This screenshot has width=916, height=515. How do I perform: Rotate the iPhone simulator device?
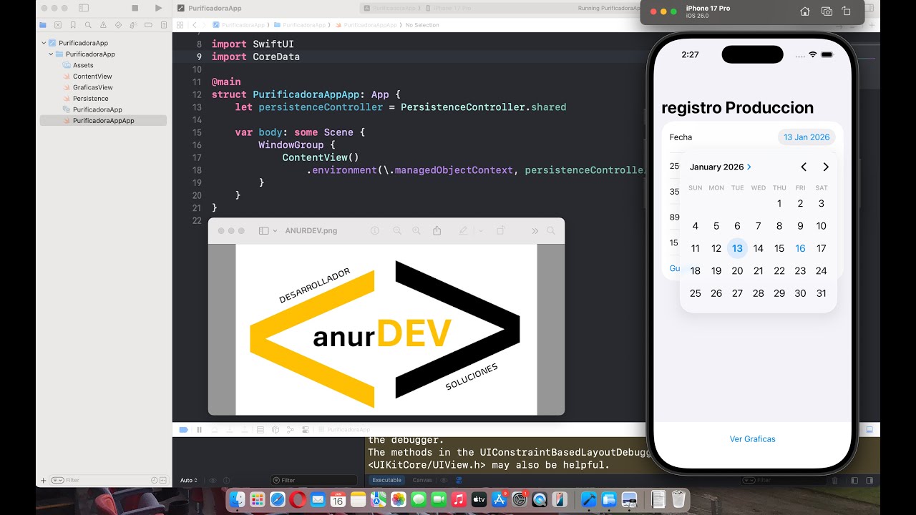click(847, 11)
